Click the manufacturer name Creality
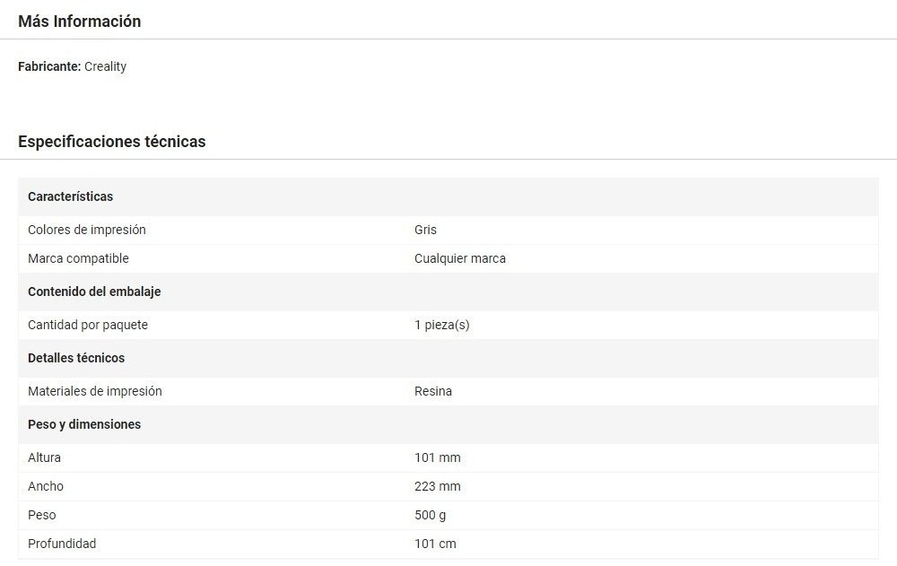The height and width of the screenshot is (566, 897). [105, 66]
